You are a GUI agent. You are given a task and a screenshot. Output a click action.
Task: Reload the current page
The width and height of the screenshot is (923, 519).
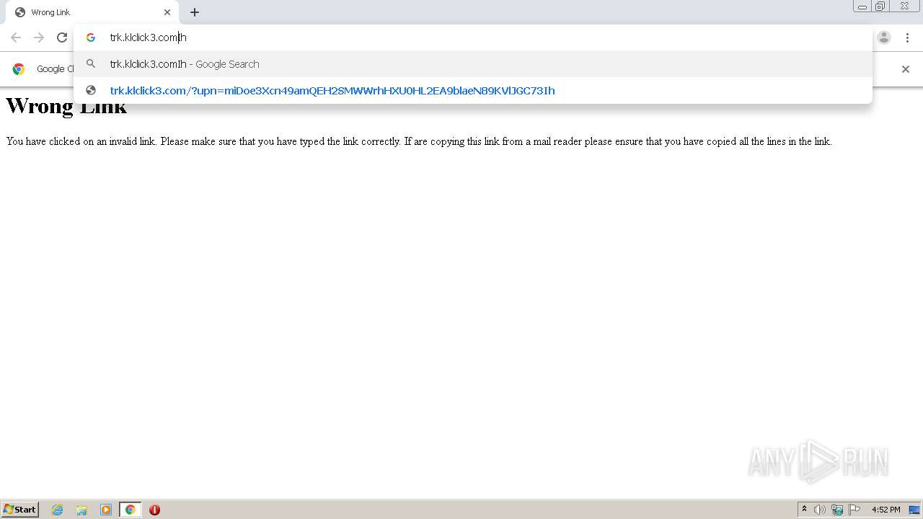click(62, 37)
